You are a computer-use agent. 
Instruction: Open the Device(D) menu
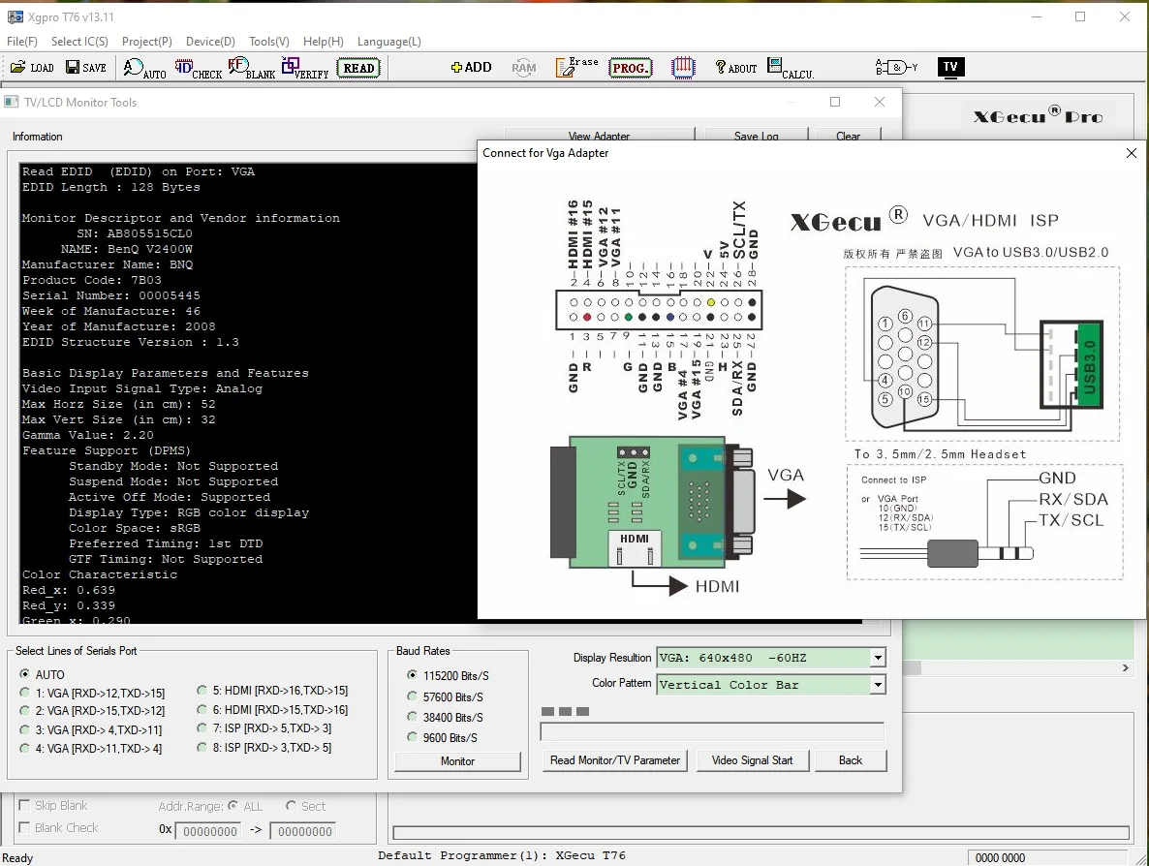(x=210, y=42)
